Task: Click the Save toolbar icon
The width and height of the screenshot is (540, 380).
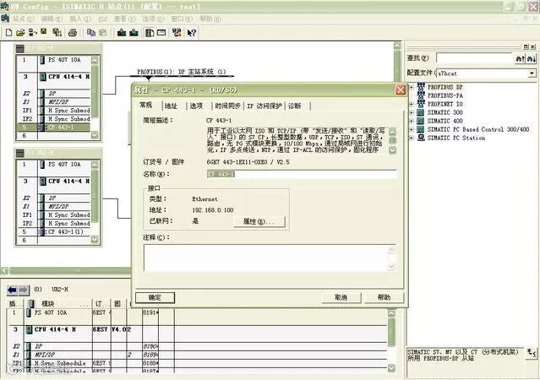Action: pyautogui.click(x=43, y=32)
